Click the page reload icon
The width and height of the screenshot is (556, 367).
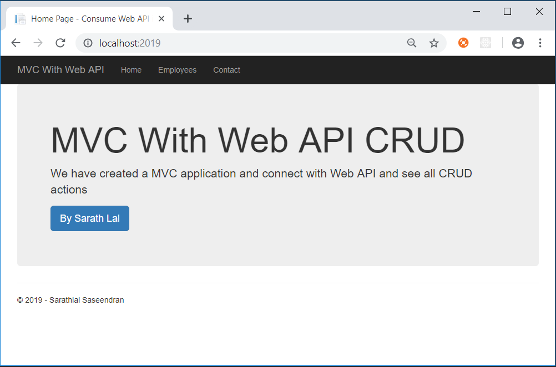(x=60, y=42)
